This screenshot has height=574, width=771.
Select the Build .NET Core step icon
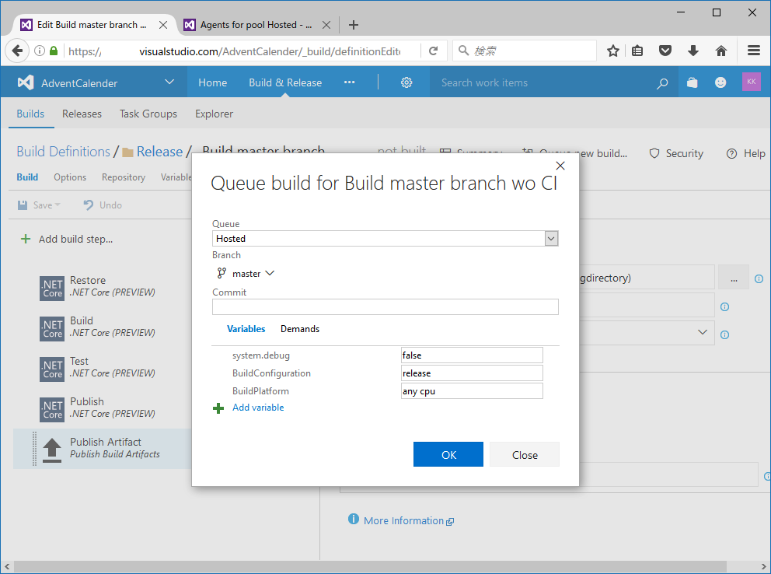(x=51, y=328)
